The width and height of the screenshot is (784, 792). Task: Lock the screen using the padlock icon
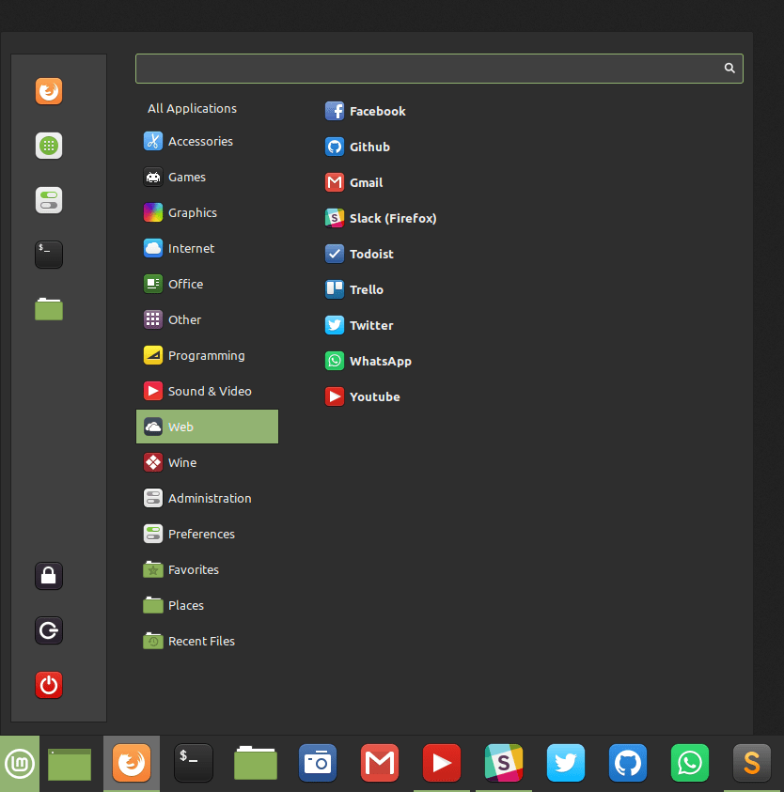click(x=49, y=576)
